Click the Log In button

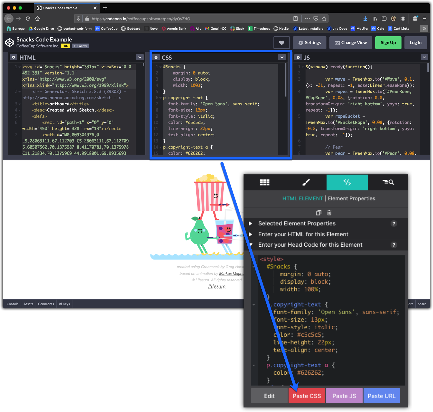(416, 43)
